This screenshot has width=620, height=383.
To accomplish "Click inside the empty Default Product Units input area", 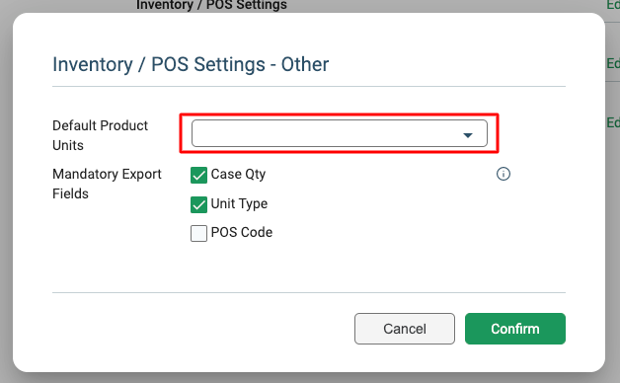I will (324, 133).
